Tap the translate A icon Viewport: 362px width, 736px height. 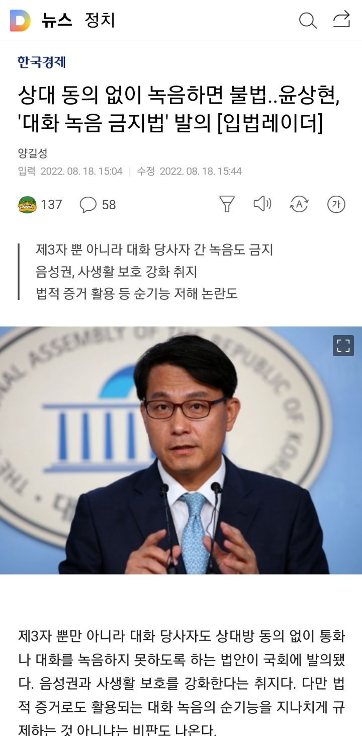[x=299, y=204]
